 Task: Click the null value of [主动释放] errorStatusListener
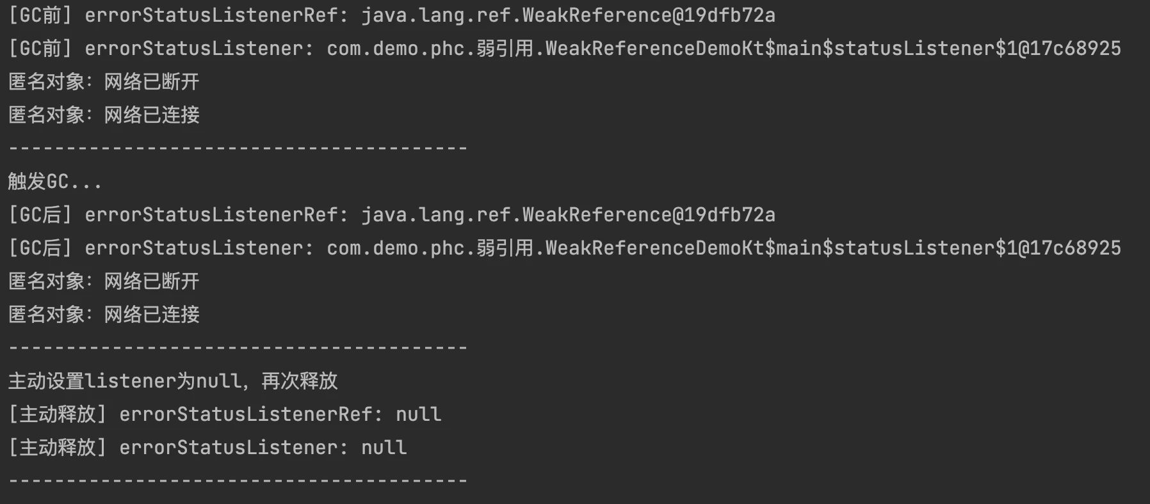coord(384,448)
